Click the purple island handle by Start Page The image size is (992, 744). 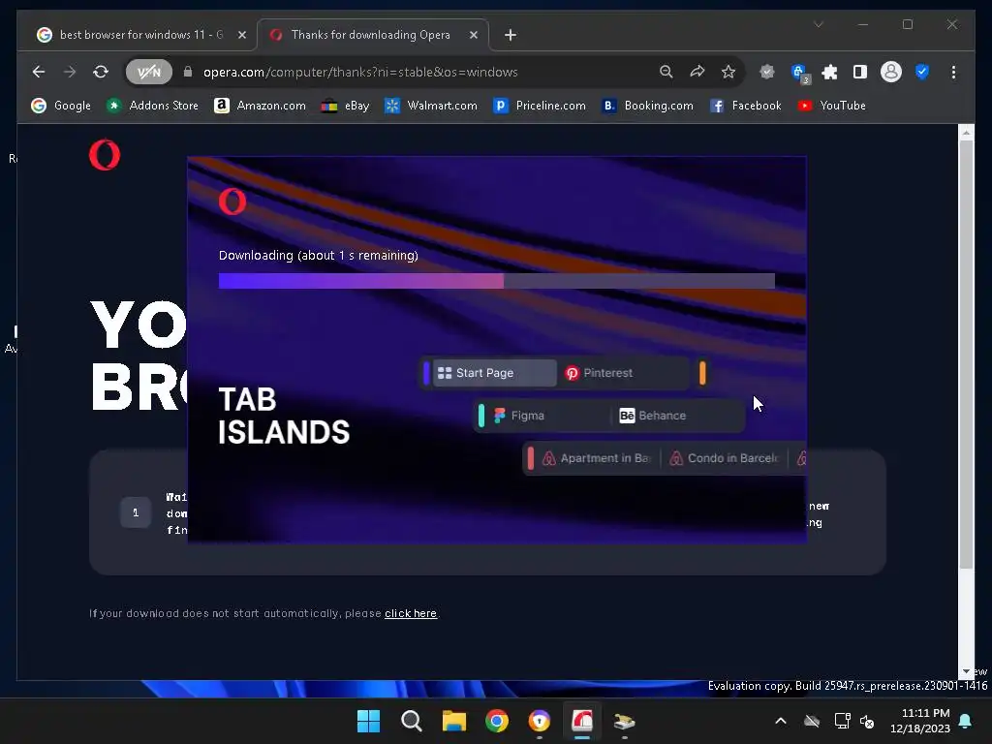(x=426, y=373)
